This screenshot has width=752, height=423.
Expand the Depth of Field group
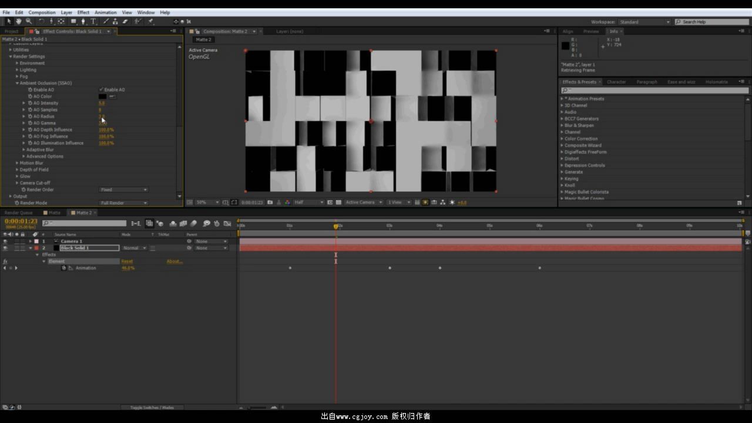coord(17,170)
